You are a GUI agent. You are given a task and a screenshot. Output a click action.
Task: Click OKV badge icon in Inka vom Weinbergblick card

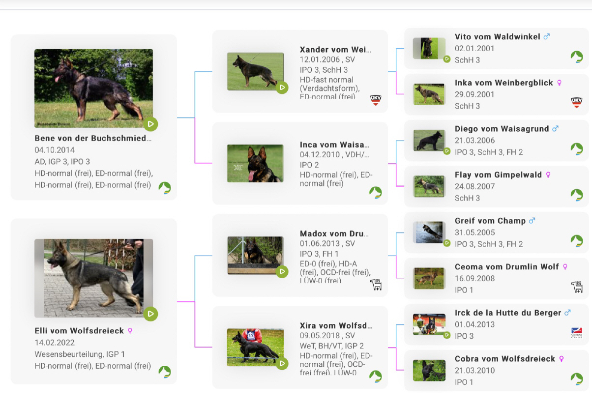coord(576,102)
